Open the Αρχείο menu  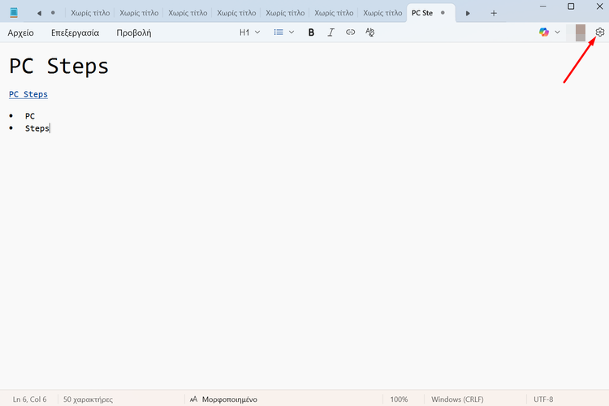coord(20,32)
